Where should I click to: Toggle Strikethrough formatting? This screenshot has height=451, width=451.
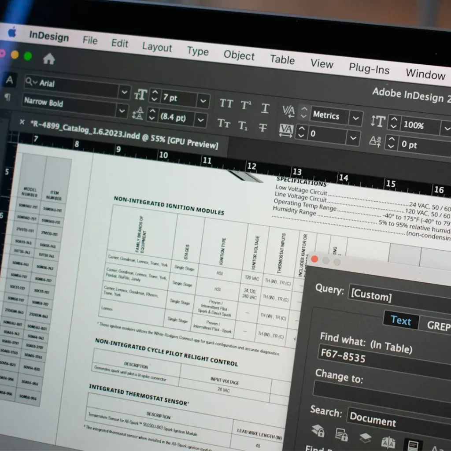(x=262, y=127)
